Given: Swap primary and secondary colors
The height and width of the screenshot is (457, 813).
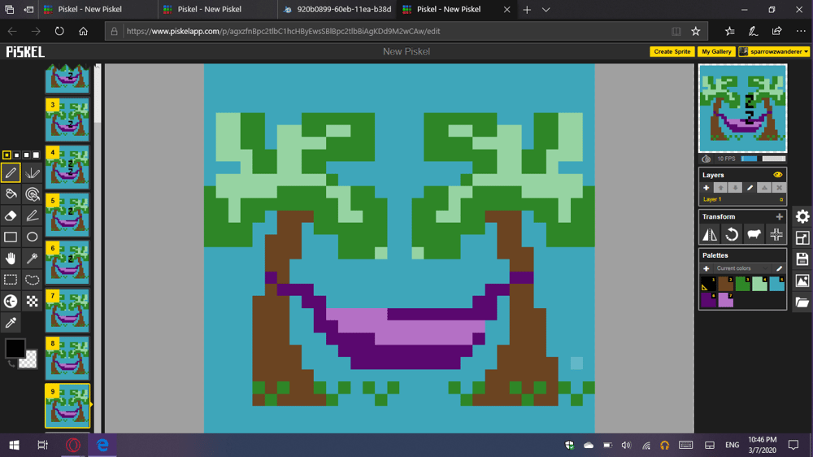Looking at the screenshot, I should (x=11, y=364).
